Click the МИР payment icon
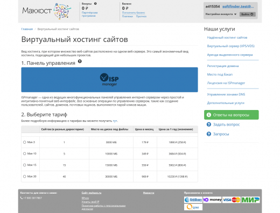The image size is (280, 213). 250,200
